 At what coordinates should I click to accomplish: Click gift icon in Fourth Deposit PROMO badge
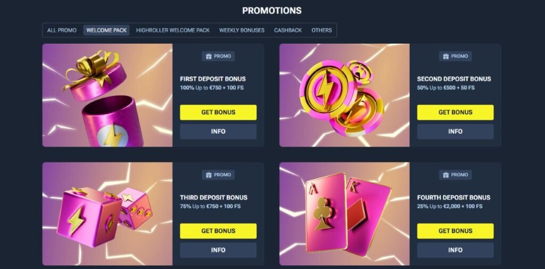click(x=445, y=175)
